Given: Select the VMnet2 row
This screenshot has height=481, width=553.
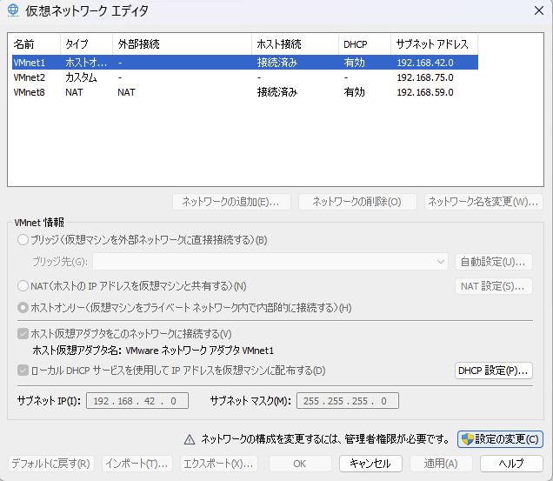Looking at the screenshot, I should click(x=245, y=77).
